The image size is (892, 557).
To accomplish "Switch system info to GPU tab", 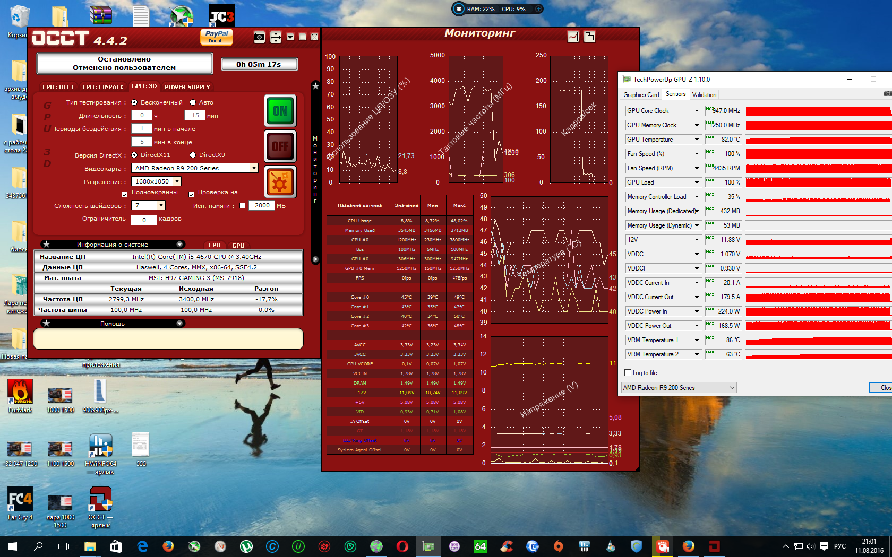I will 238,246.
